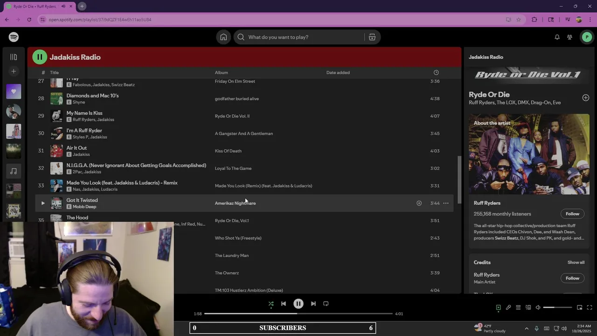Follow Ruff Ryders in About the artist
The image size is (597, 336).
click(572, 214)
